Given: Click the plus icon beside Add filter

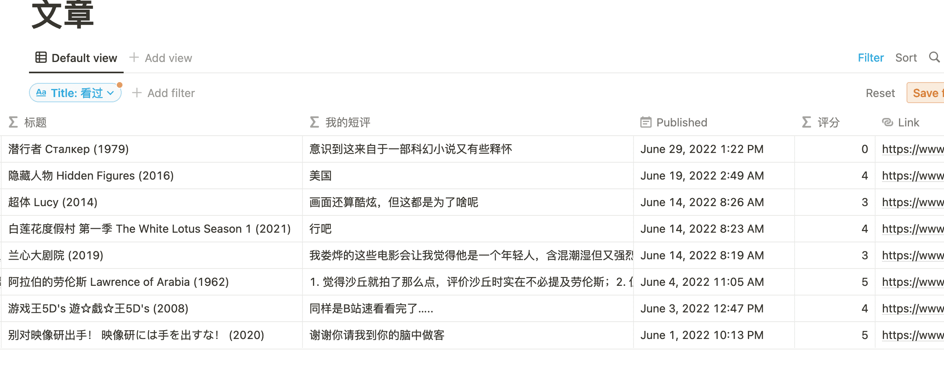Looking at the screenshot, I should [137, 93].
